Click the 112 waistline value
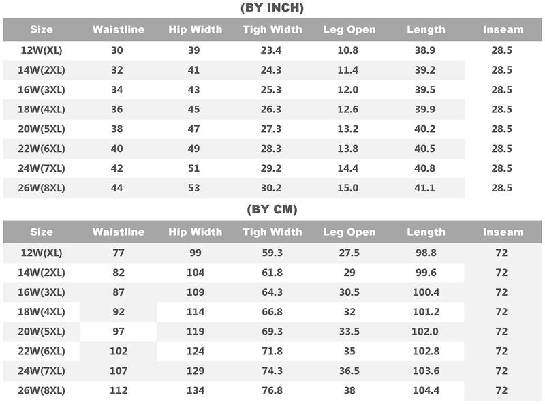Viewport: 545px width, 404px height. click(119, 391)
